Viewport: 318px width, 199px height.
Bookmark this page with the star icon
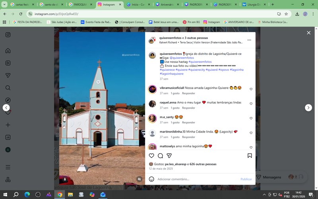(x=286, y=14)
